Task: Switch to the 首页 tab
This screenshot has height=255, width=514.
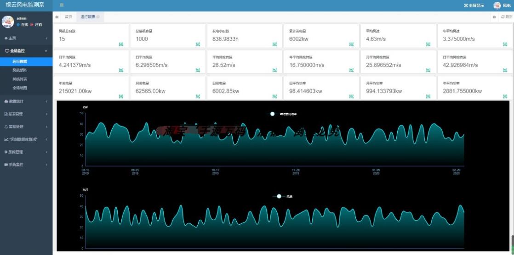Action: pyautogui.click(x=69, y=17)
